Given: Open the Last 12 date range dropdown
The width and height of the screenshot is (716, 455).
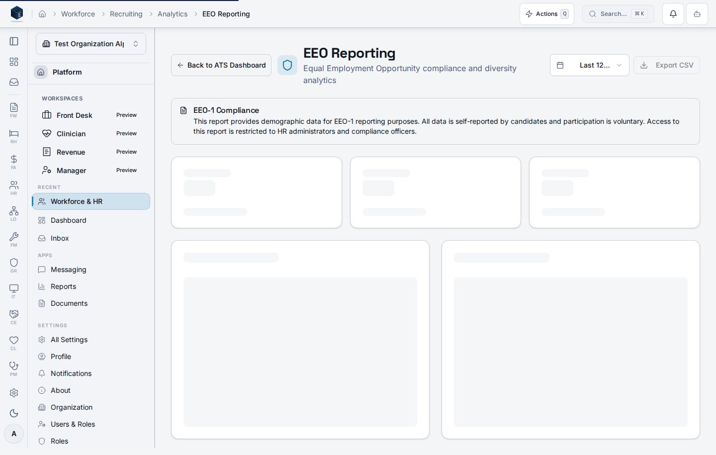Looking at the screenshot, I should 590,65.
